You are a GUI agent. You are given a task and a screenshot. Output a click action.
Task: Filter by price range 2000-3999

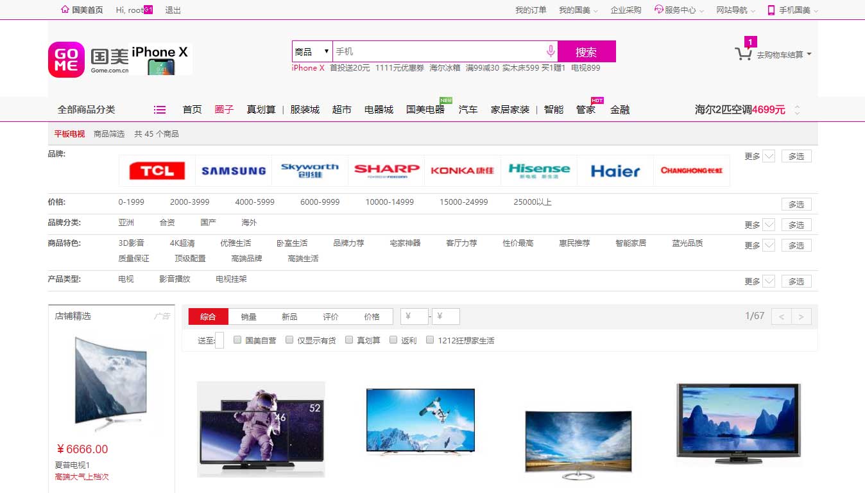coord(189,202)
